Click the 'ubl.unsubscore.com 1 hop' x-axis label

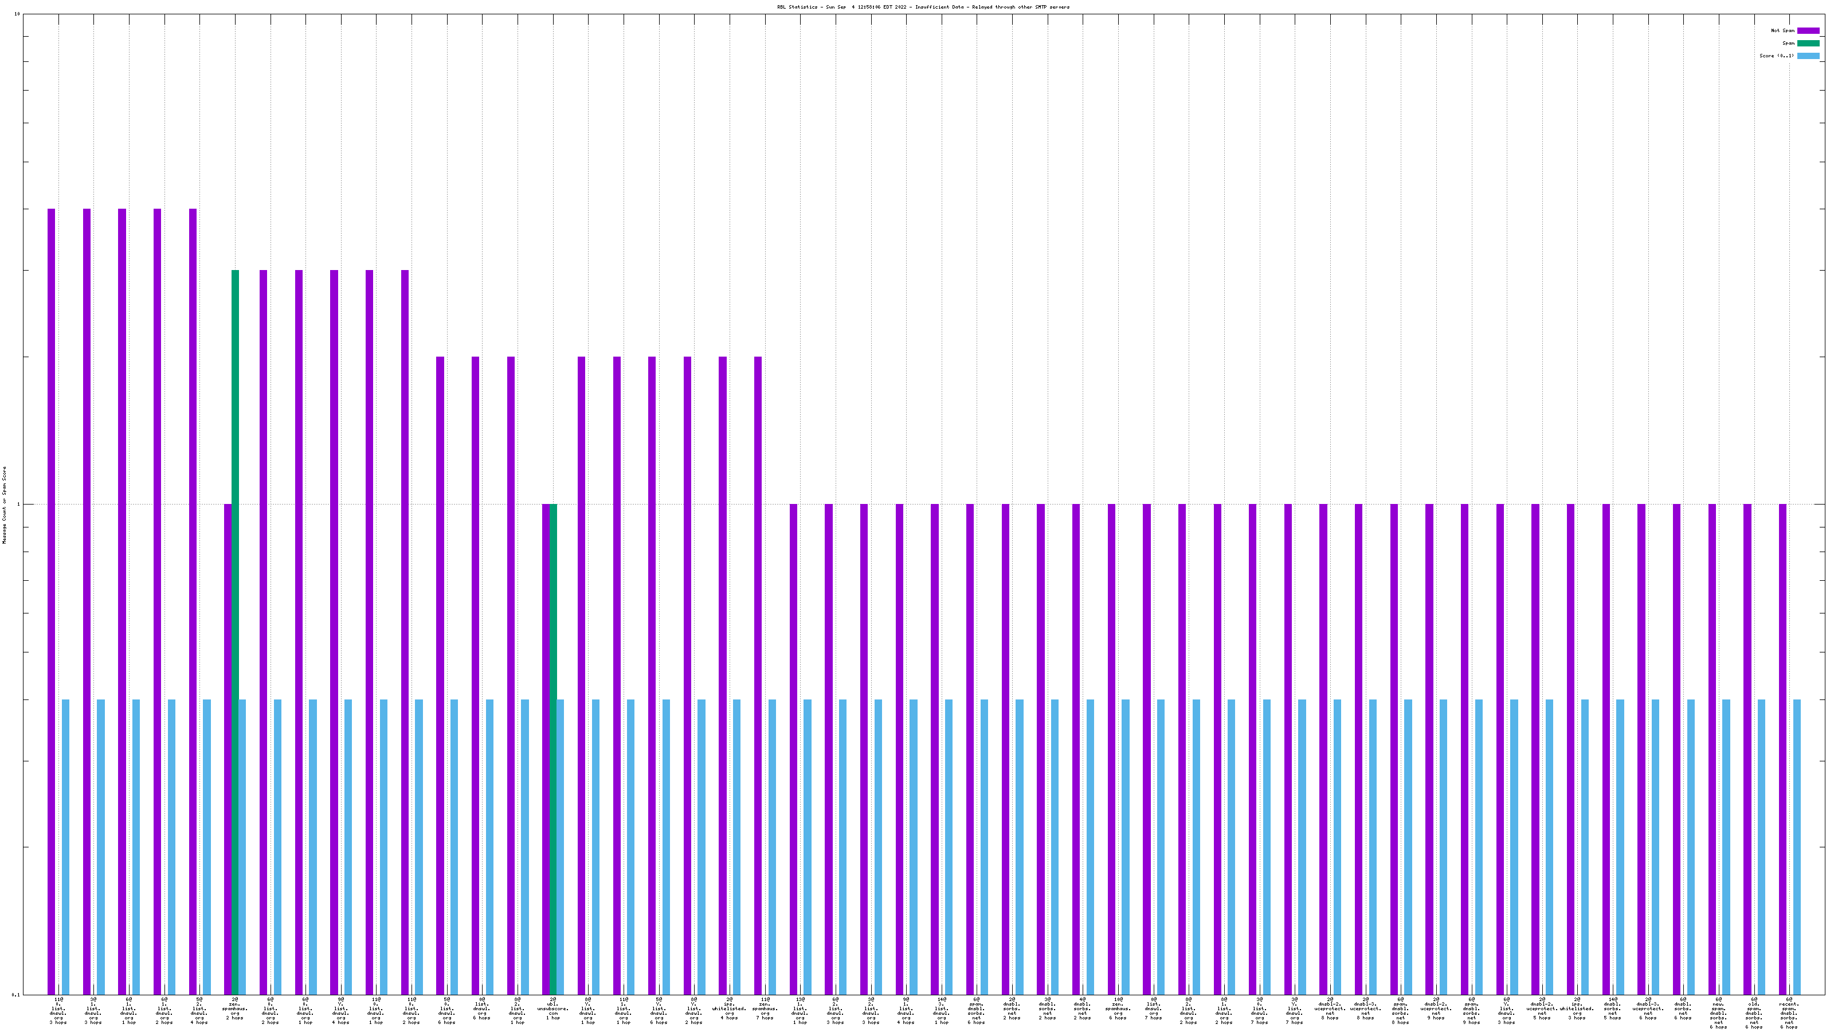[x=553, y=1009]
